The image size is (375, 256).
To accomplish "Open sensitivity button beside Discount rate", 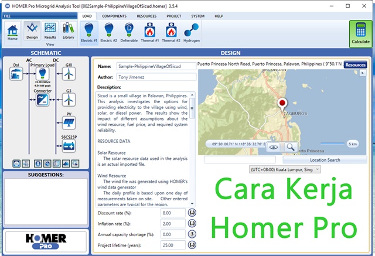I will (x=192, y=213).
